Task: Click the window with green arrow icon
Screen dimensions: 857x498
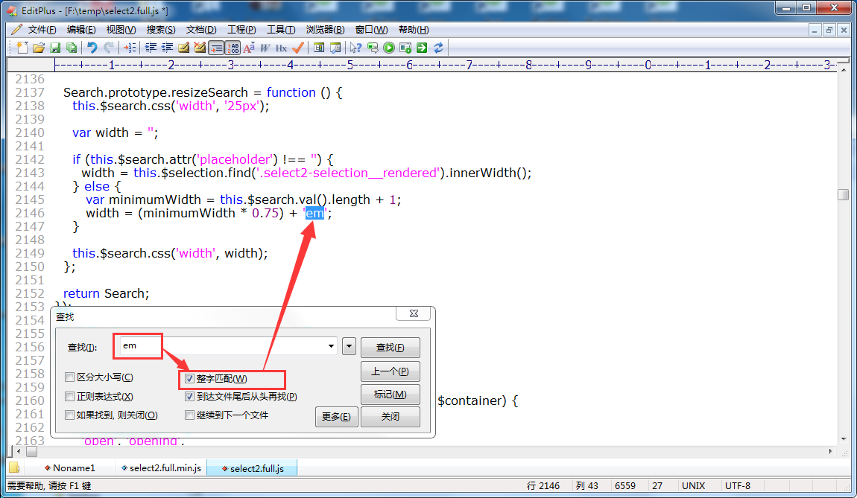Action: (x=373, y=48)
